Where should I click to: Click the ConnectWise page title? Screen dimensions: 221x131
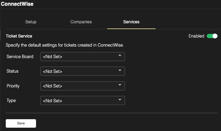(17, 4)
